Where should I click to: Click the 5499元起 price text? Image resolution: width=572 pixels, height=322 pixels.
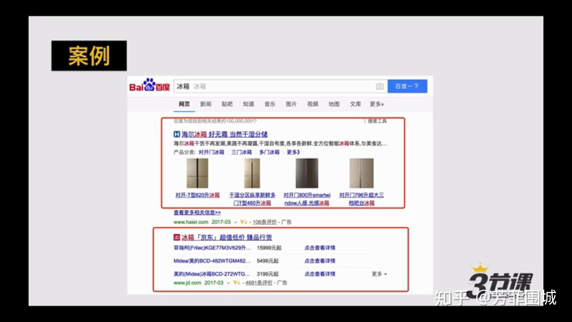coord(268,261)
